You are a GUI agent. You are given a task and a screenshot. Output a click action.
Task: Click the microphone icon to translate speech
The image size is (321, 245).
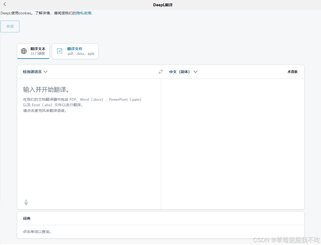point(26,202)
